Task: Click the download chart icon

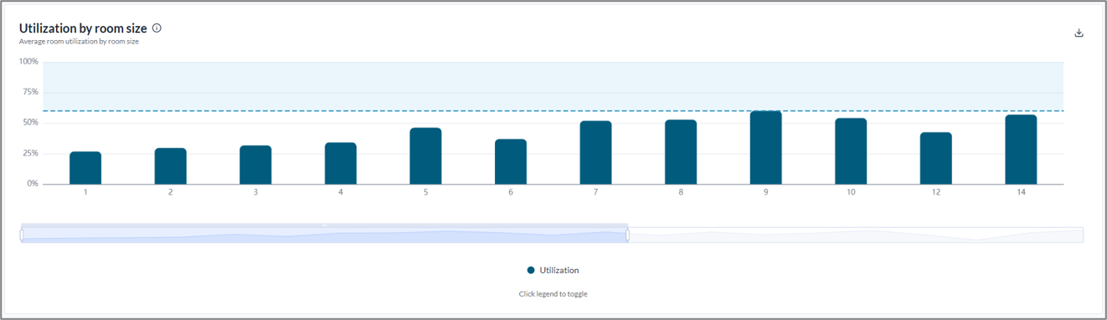Action: pyautogui.click(x=1079, y=33)
